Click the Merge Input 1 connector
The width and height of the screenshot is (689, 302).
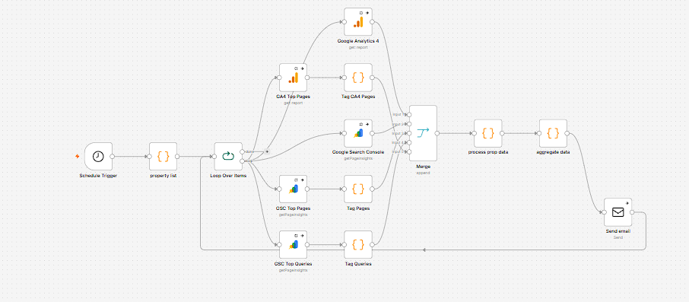click(409, 114)
